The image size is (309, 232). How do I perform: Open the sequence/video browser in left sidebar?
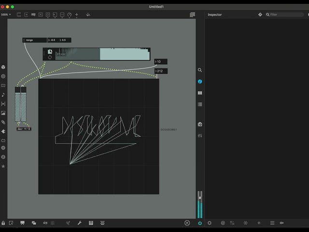(x=3, y=104)
